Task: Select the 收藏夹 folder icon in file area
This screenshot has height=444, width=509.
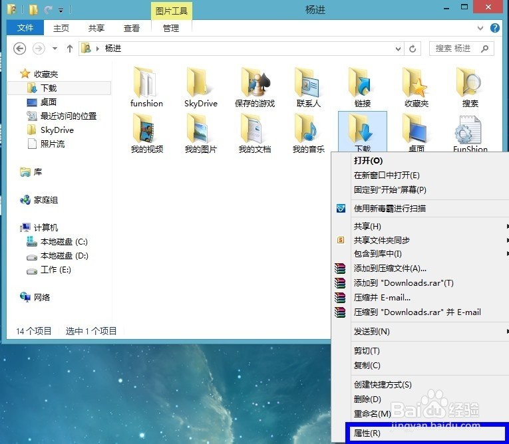Action: point(416,86)
